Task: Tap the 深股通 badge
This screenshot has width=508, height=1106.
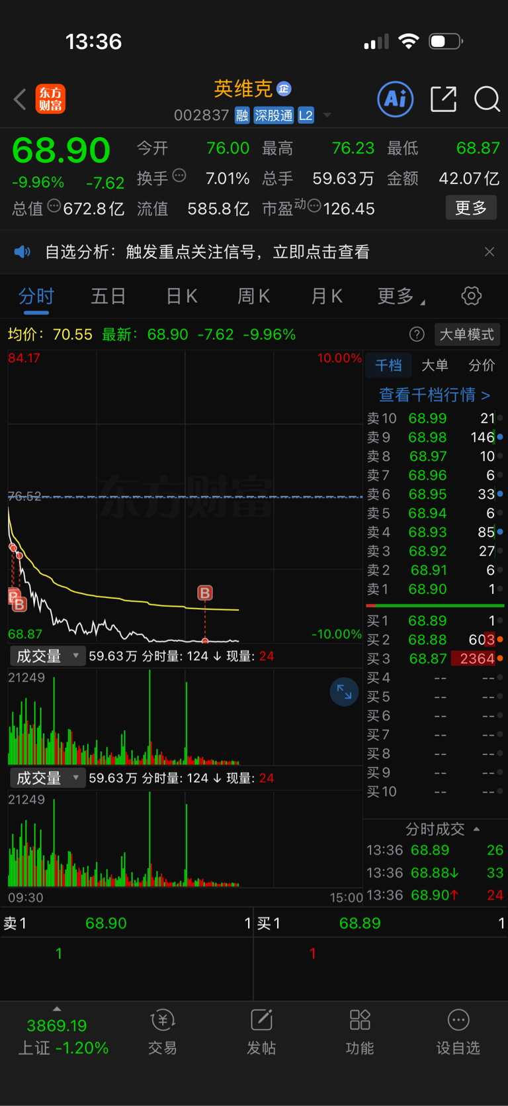Action: (x=273, y=115)
